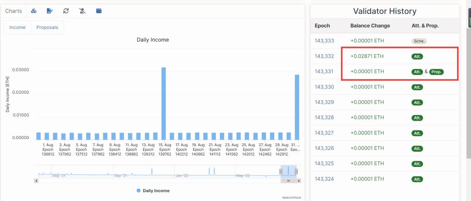Screen dimensions: 471x201
Task: Open epoch 143,333 link
Action: point(324,41)
